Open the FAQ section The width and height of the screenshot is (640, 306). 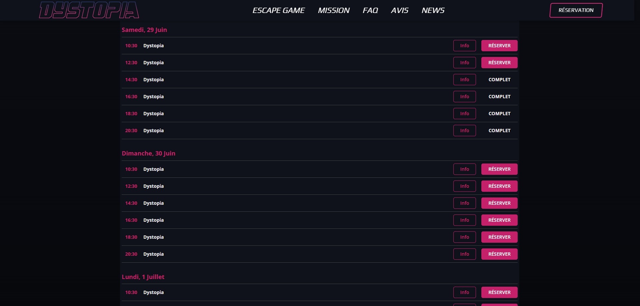click(x=370, y=10)
